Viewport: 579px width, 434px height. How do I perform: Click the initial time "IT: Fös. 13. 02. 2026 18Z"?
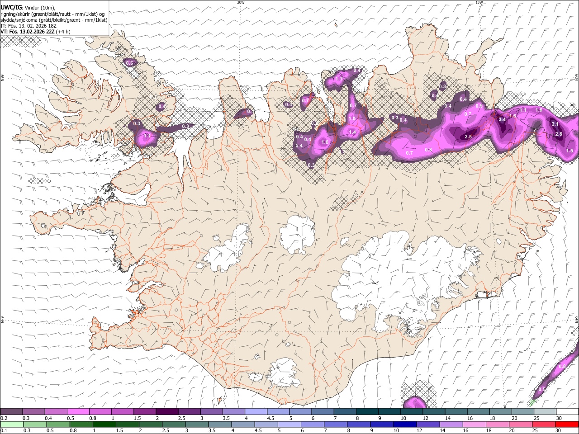point(28,26)
